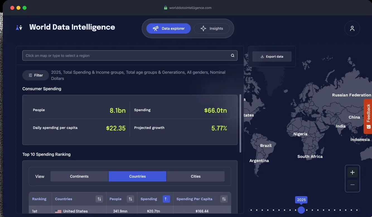
Task: Sort the table by People column
Action: (x=130, y=199)
